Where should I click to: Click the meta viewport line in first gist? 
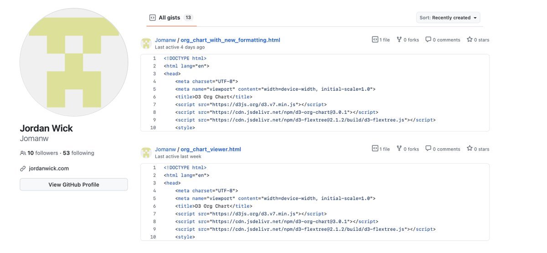[275, 89]
